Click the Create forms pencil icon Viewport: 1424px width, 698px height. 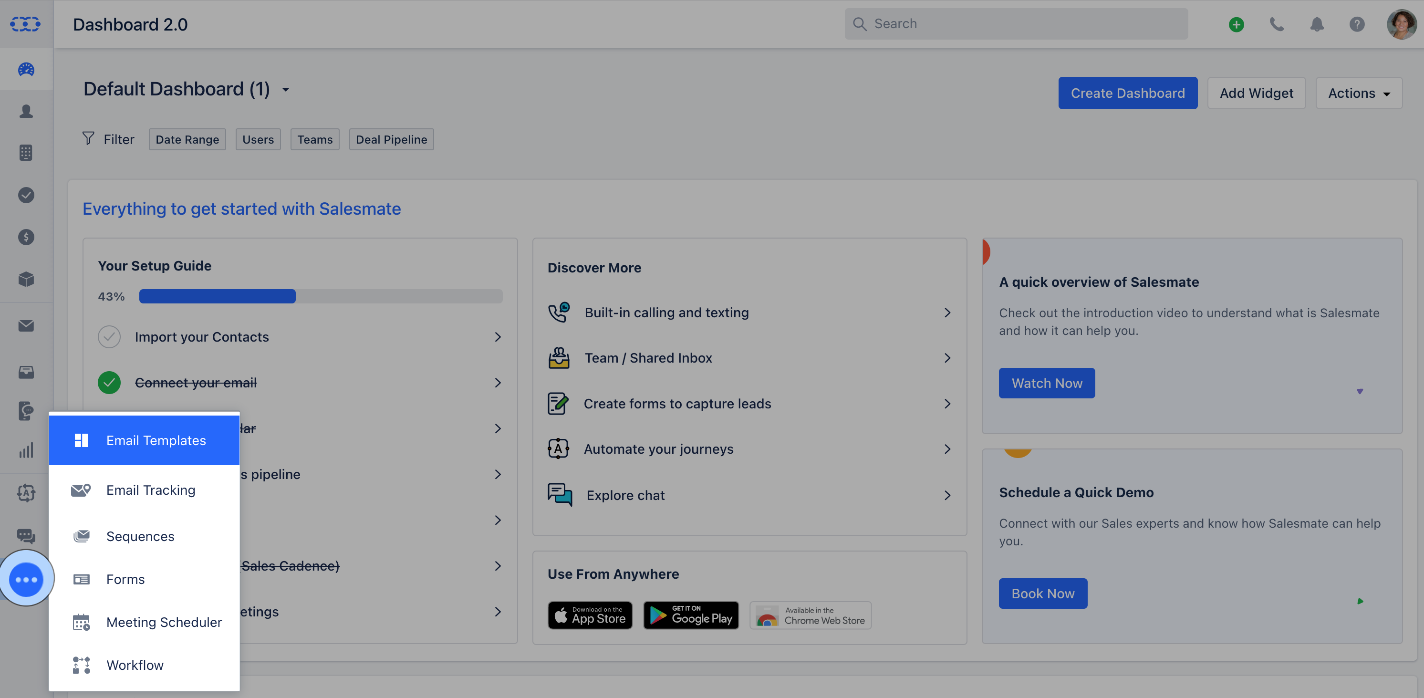(x=557, y=404)
